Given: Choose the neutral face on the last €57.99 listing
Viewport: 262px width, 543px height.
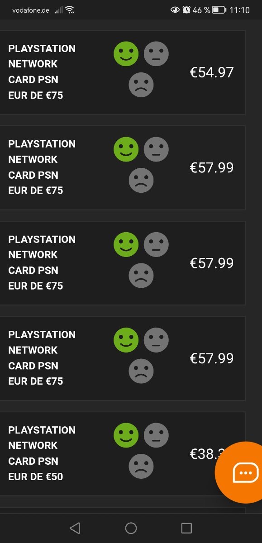Looking at the screenshot, I should pyautogui.click(x=156, y=340).
